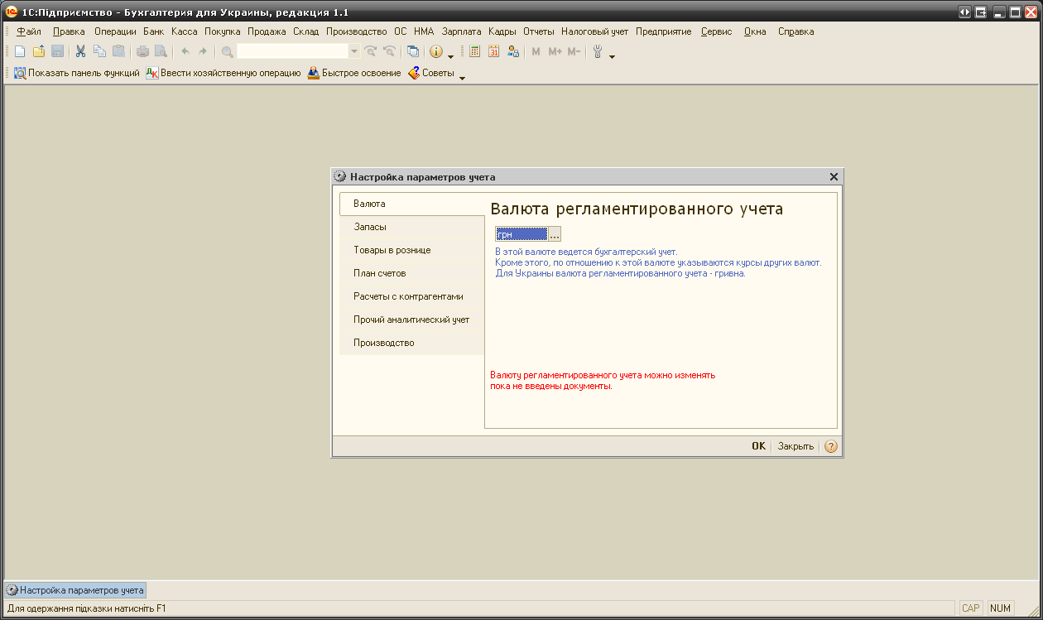
Task: Open the Предприятие menu
Action: [664, 31]
